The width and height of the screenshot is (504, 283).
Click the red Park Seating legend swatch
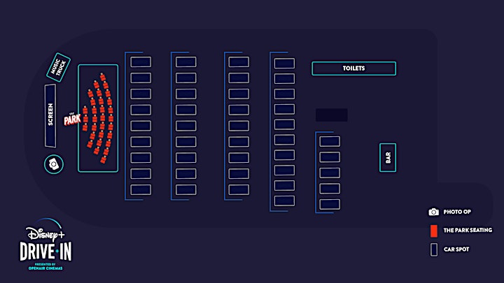tap(433, 231)
